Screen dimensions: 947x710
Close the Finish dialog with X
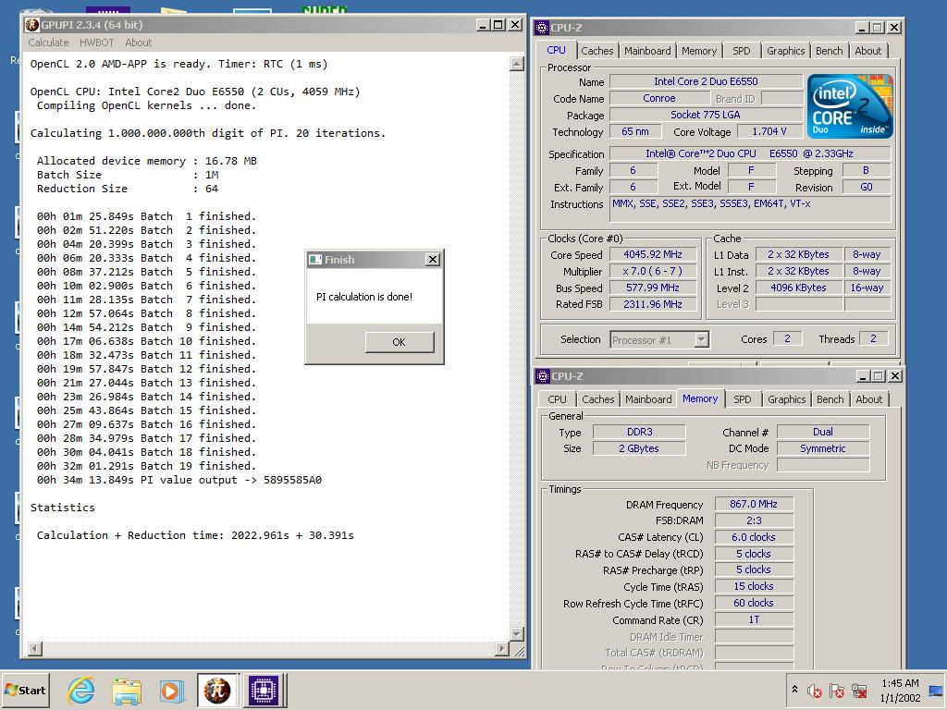[x=433, y=260]
